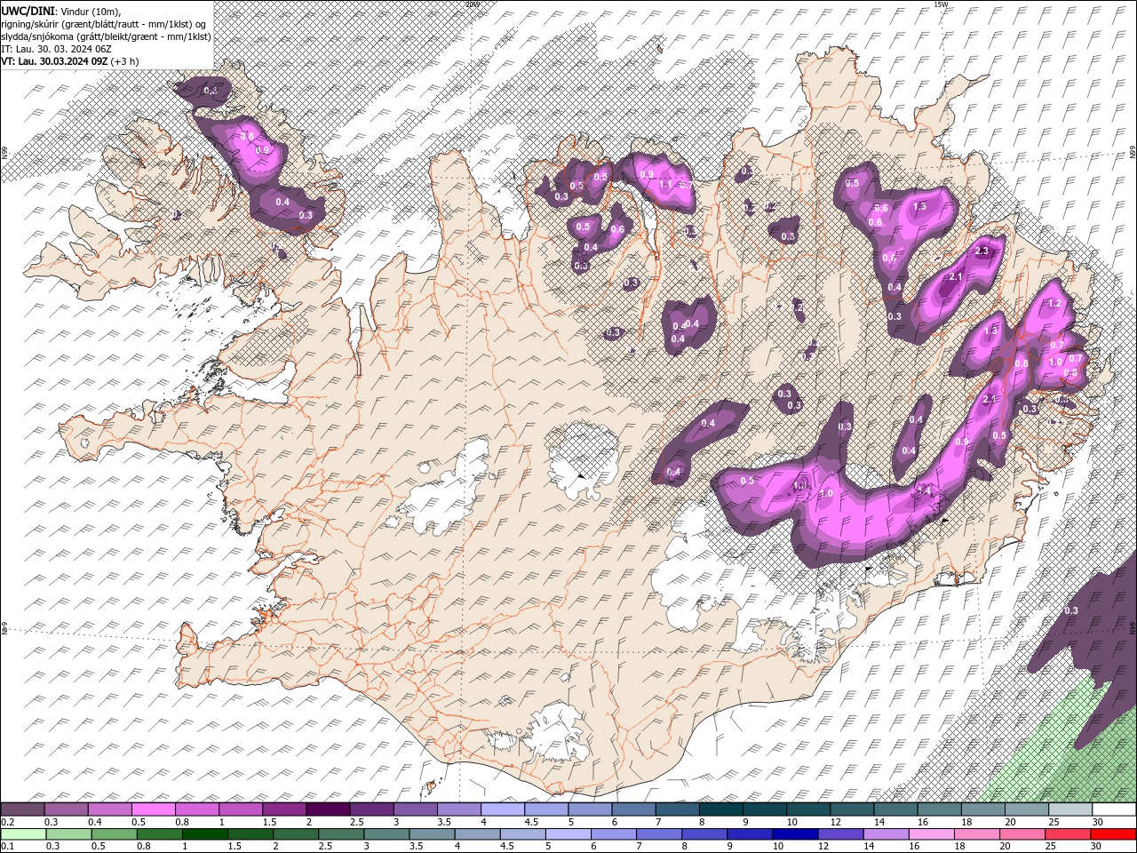
Task: Click the 1.1 precipitation value on the map
Action: (x=665, y=184)
